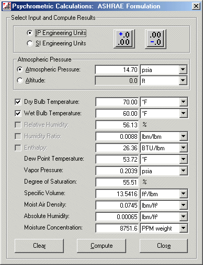This screenshot has height=265, width=203.
Task: Toggle the Humidity Ratio checkbox
Action: (18, 136)
